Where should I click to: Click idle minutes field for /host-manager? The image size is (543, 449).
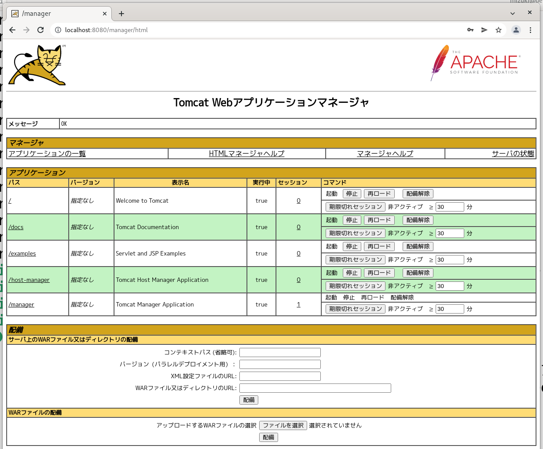450,286
